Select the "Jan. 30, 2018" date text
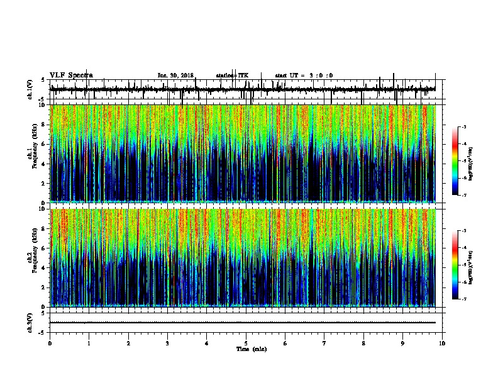The width and height of the screenshot is (498, 385). (x=175, y=75)
